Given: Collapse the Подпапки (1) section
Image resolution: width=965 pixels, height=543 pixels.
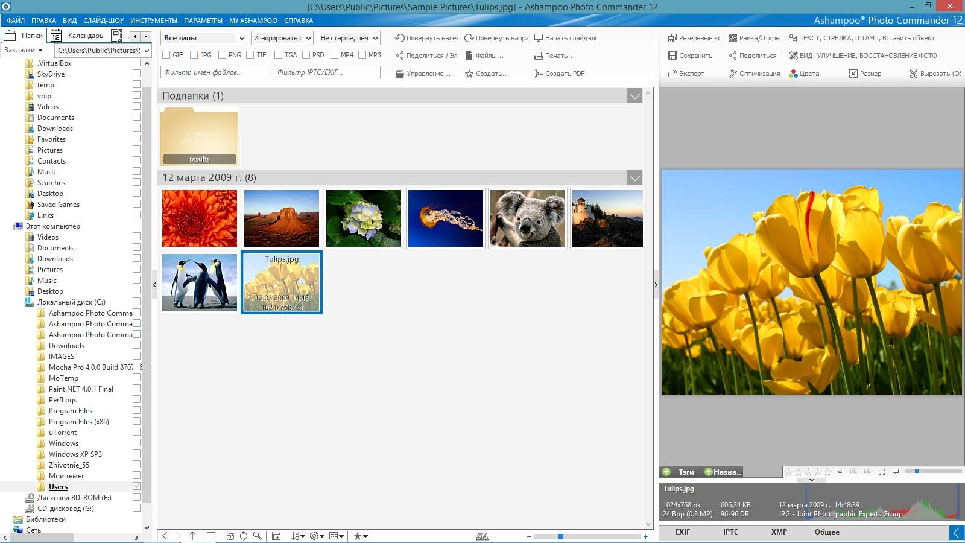Looking at the screenshot, I should point(634,96).
